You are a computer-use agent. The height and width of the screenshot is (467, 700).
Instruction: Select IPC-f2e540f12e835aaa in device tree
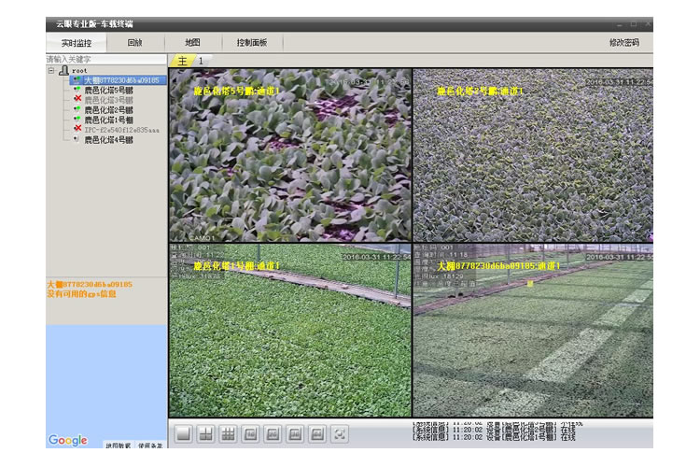pos(122,130)
